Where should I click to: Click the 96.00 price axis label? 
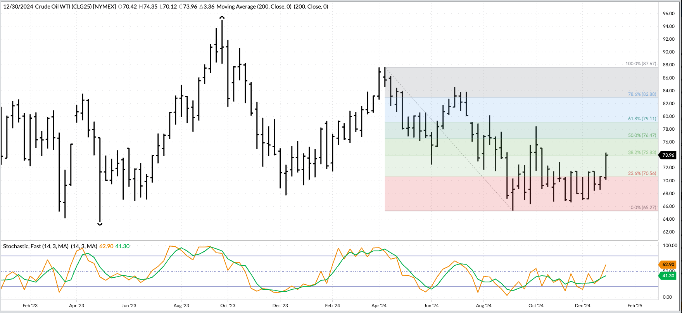668,14
